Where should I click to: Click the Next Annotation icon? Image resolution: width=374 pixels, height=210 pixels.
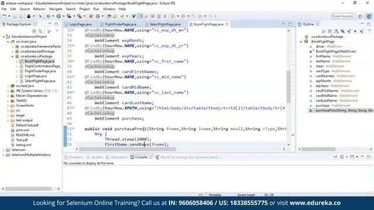tap(173, 16)
